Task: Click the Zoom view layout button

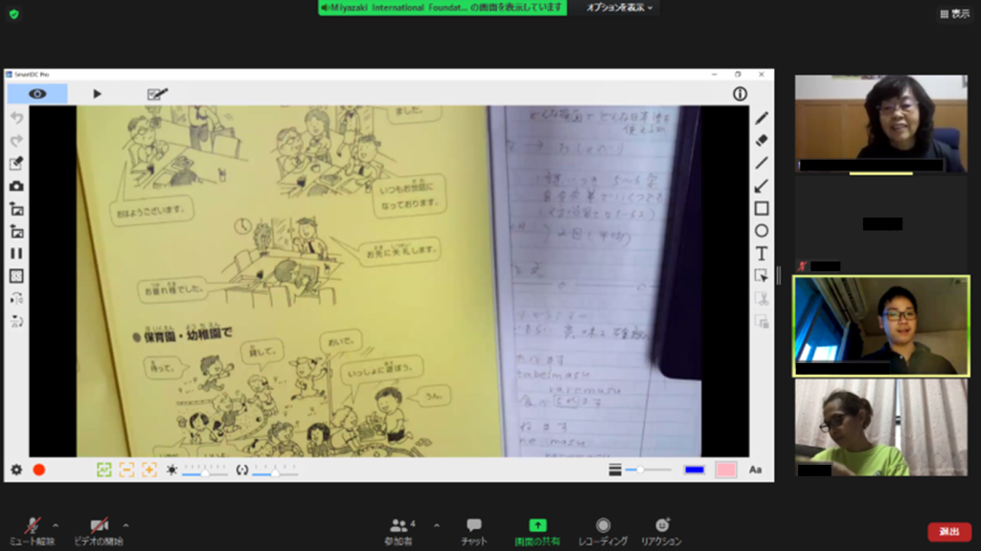Action: (955, 13)
